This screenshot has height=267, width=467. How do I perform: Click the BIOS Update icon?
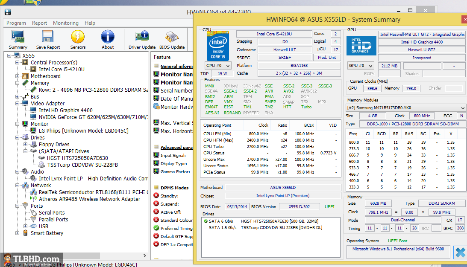coord(172,37)
